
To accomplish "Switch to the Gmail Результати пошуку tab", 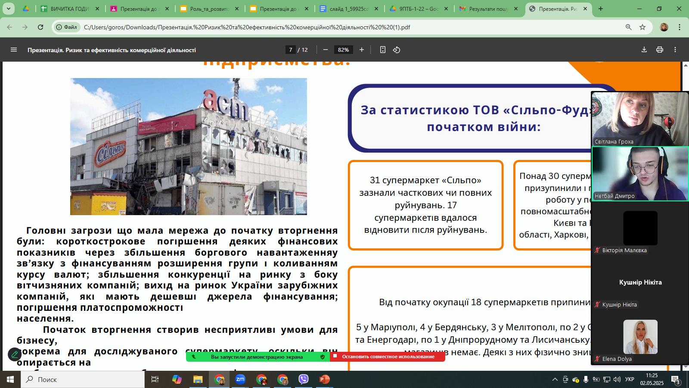I will [x=489, y=9].
